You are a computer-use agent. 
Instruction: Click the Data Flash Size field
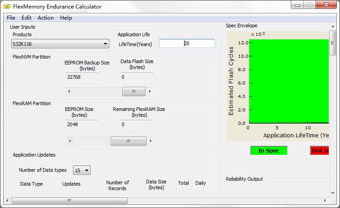pos(137,77)
